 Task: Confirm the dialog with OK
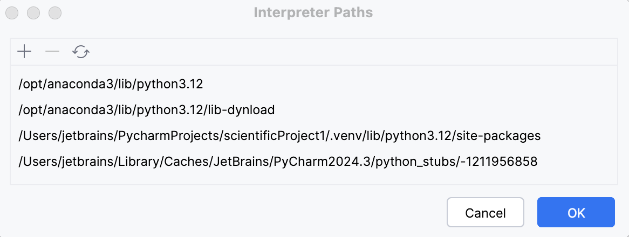[x=576, y=212]
